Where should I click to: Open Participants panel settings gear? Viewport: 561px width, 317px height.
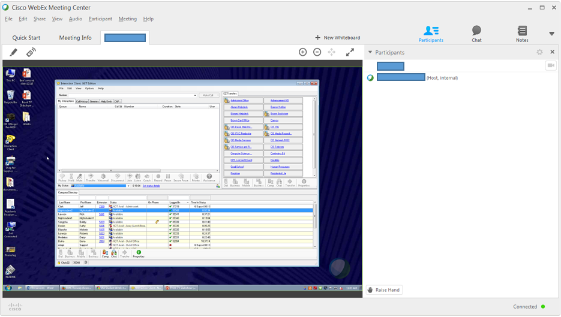pyautogui.click(x=539, y=52)
